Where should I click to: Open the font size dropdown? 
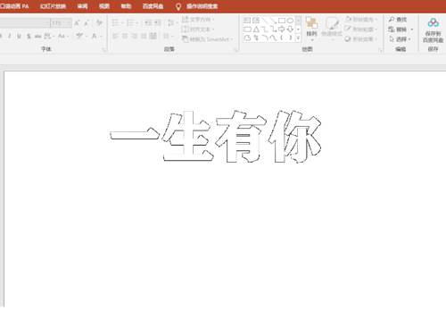tap(61, 23)
